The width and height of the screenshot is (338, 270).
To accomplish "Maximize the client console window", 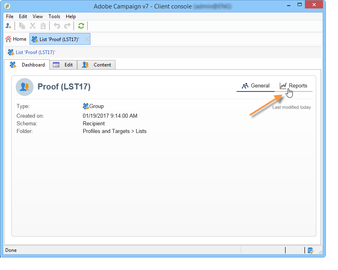I will (300, 5).
